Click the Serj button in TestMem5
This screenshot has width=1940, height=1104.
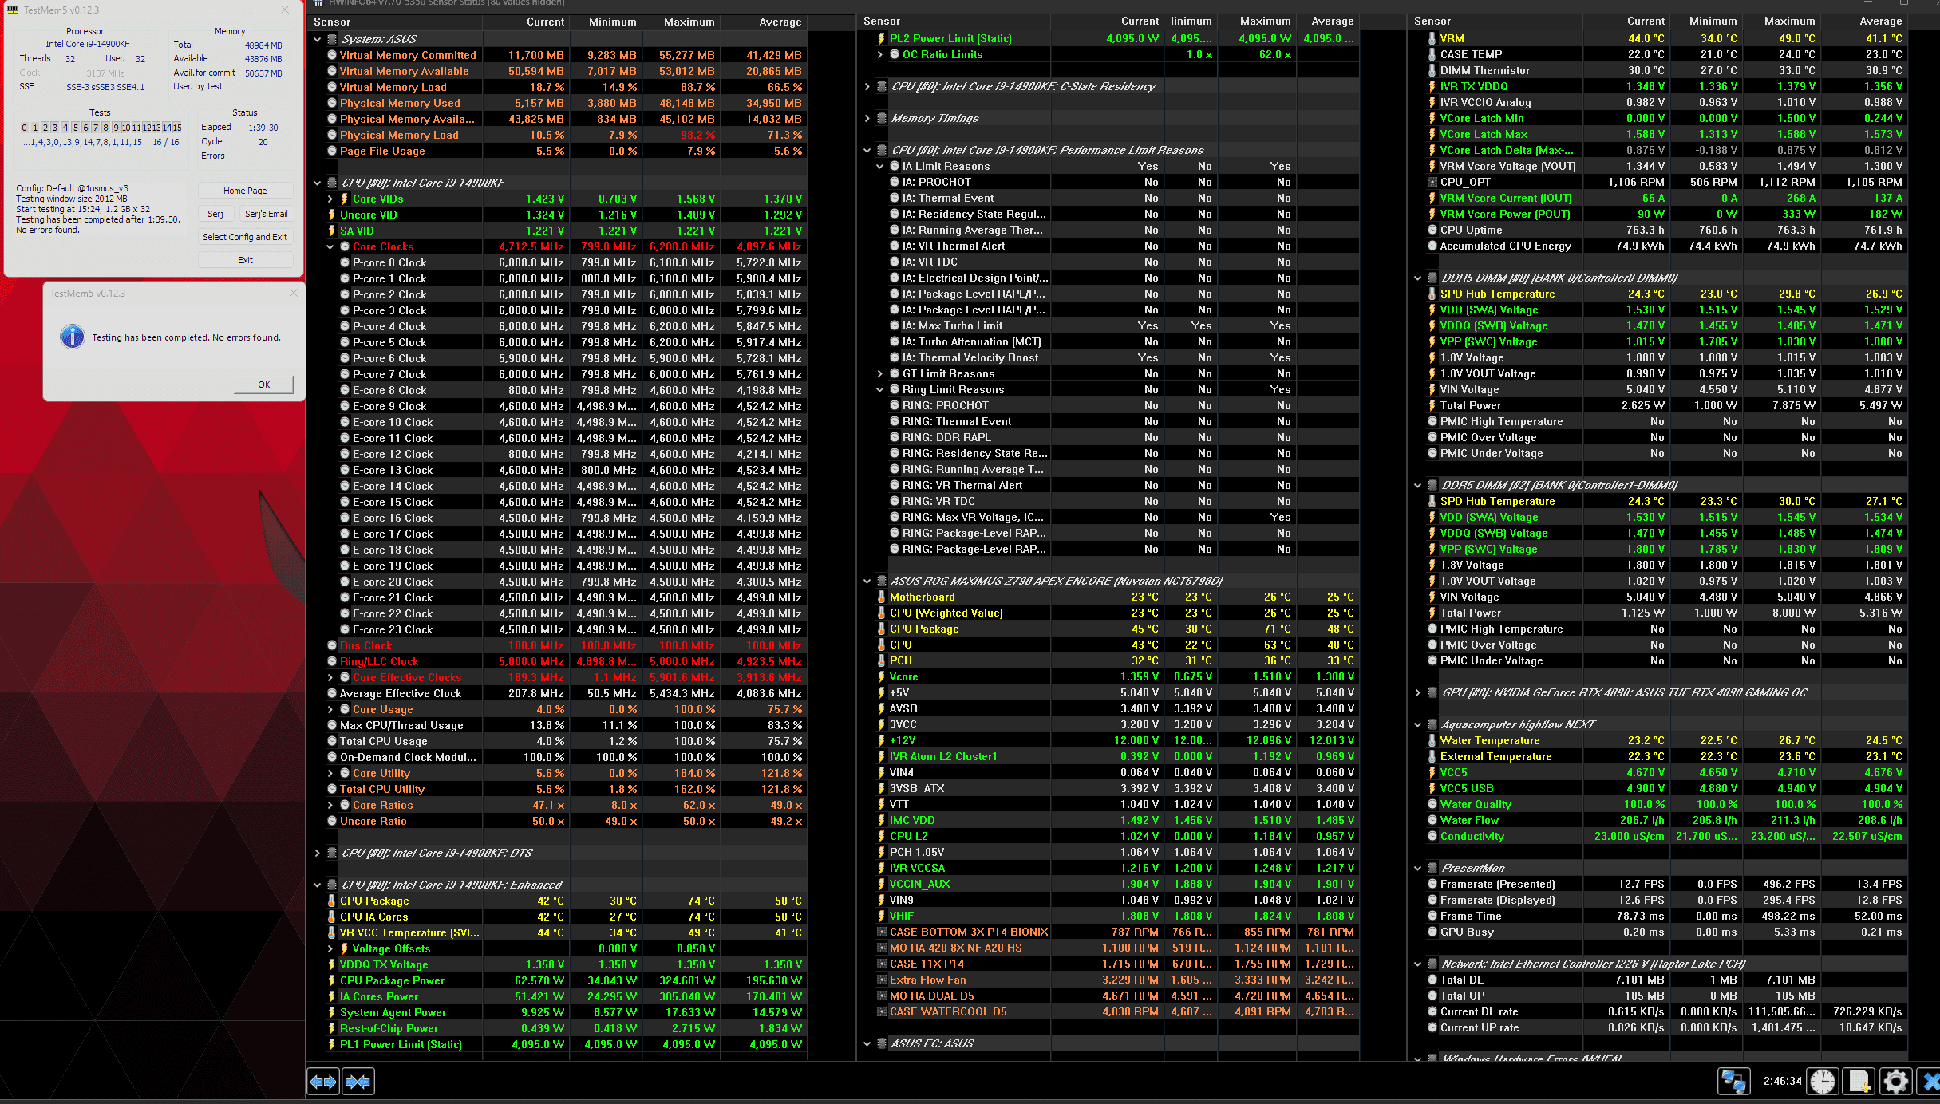pos(215,214)
